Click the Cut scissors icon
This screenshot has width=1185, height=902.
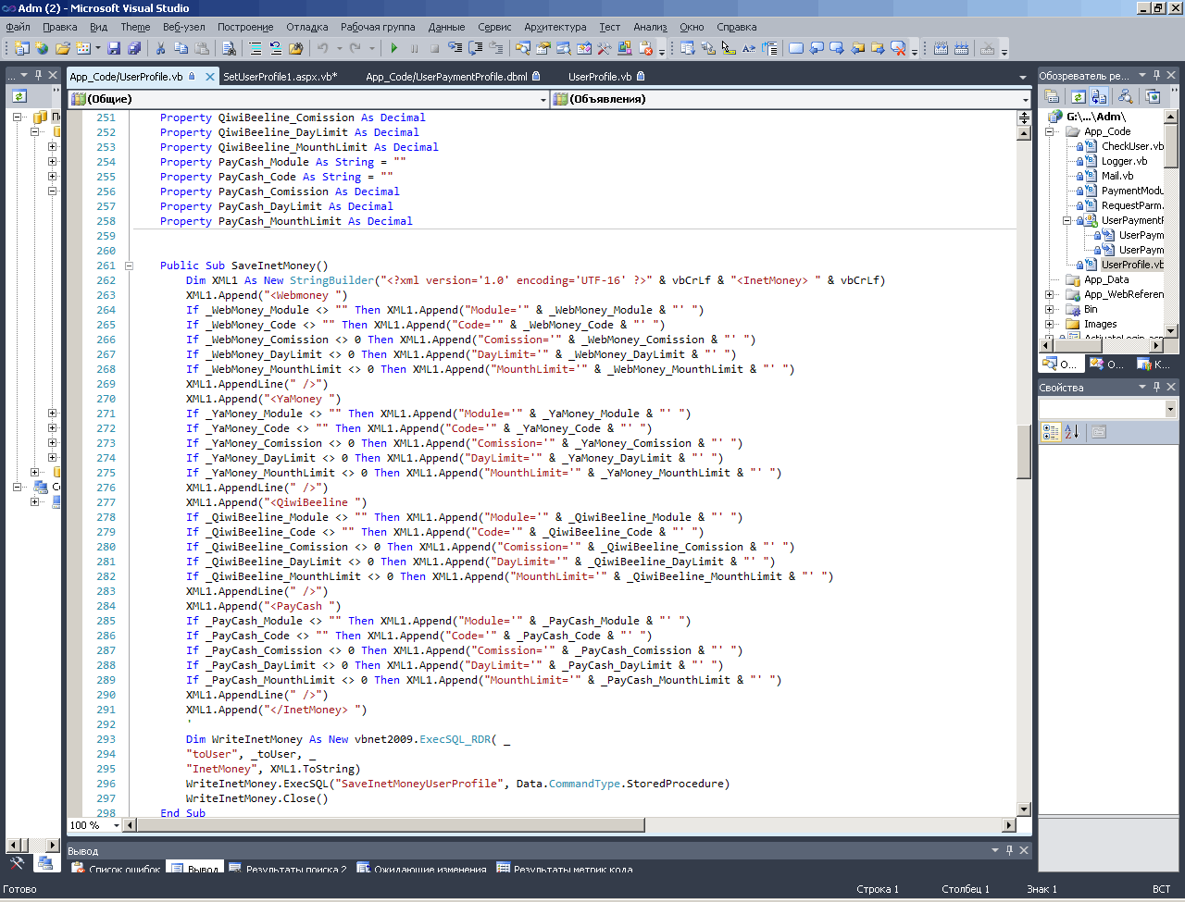pyautogui.click(x=160, y=48)
